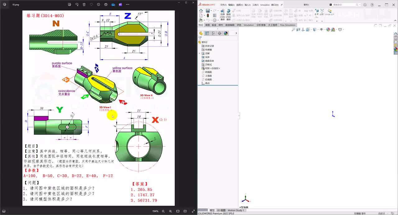The height and width of the screenshot is (215, 398).
Task: Switch to the 草图 ribbon tab
Action: (207, 25)
